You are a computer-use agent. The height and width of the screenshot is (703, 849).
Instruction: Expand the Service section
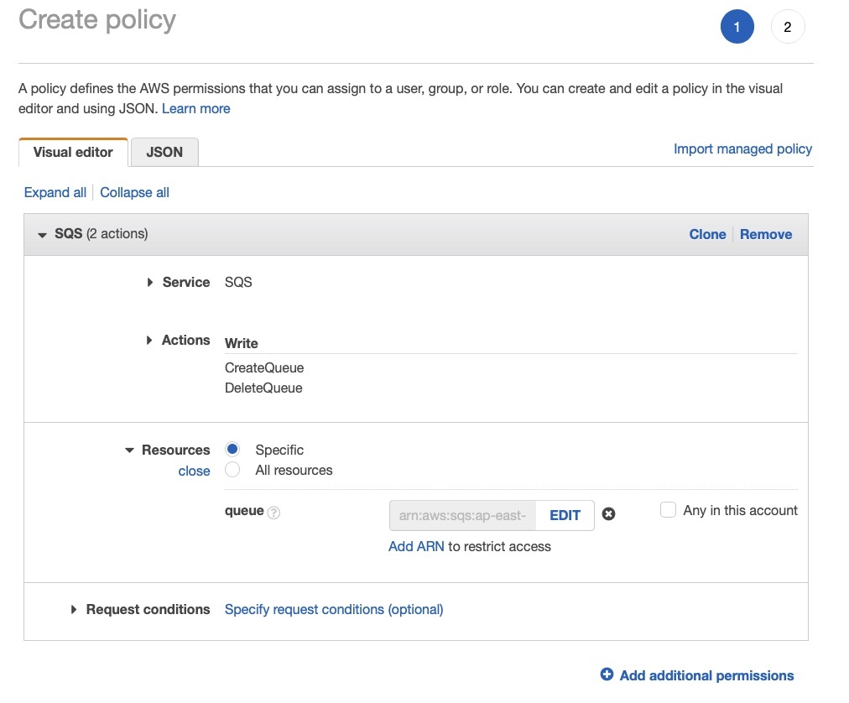(150, 283)
